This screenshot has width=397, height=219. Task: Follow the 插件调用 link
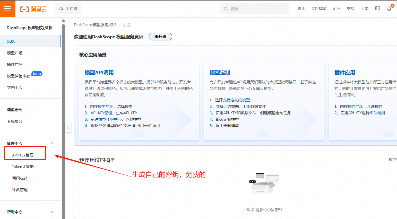point(377,113)
